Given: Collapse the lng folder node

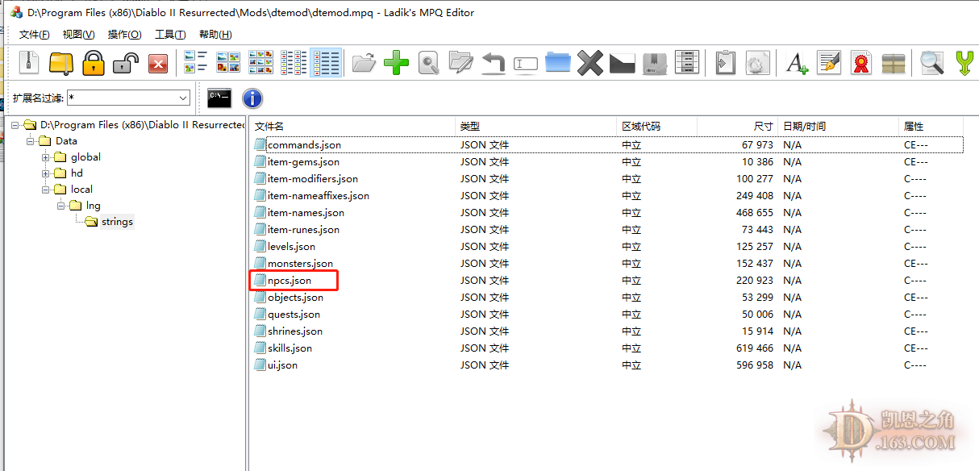Looking at the screenshot, I should pyautogui.click(x=61, y=206).
